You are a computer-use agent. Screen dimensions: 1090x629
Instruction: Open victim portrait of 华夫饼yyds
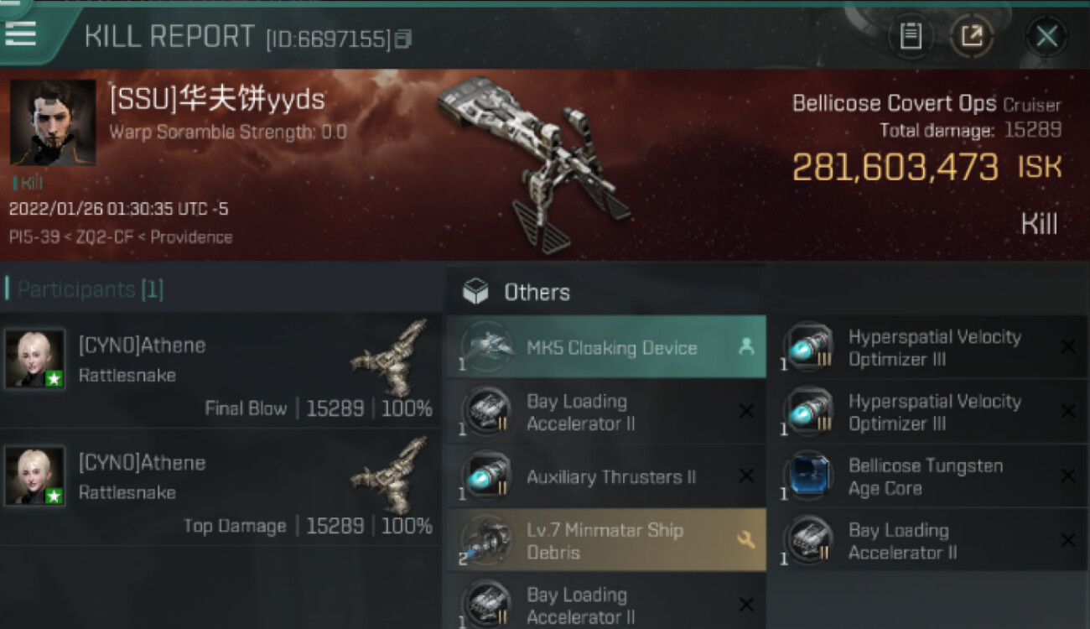click(x=53, y=122)
